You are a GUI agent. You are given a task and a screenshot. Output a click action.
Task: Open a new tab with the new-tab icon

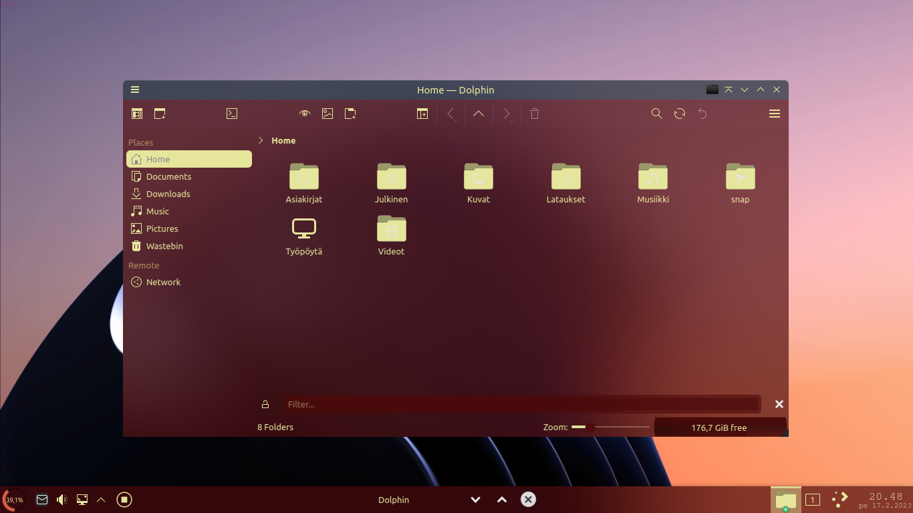[x=160, y=114]
